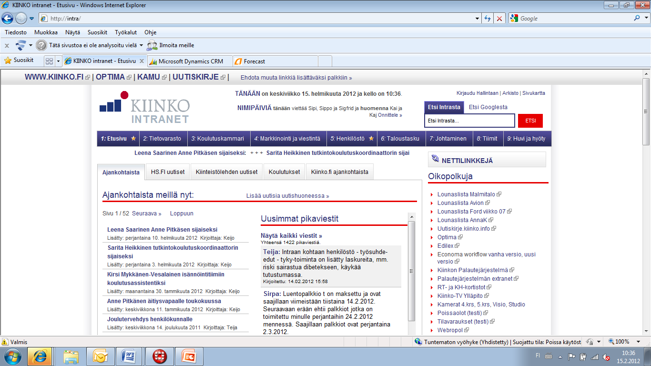Click the Ilmoita meille people icon
Screen dimensions: 651x366
pos(152,45)
